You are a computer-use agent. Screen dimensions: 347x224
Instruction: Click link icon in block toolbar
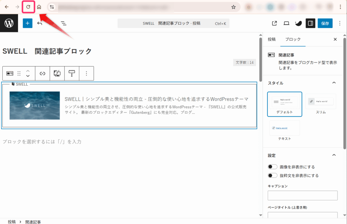coord(42,73)
